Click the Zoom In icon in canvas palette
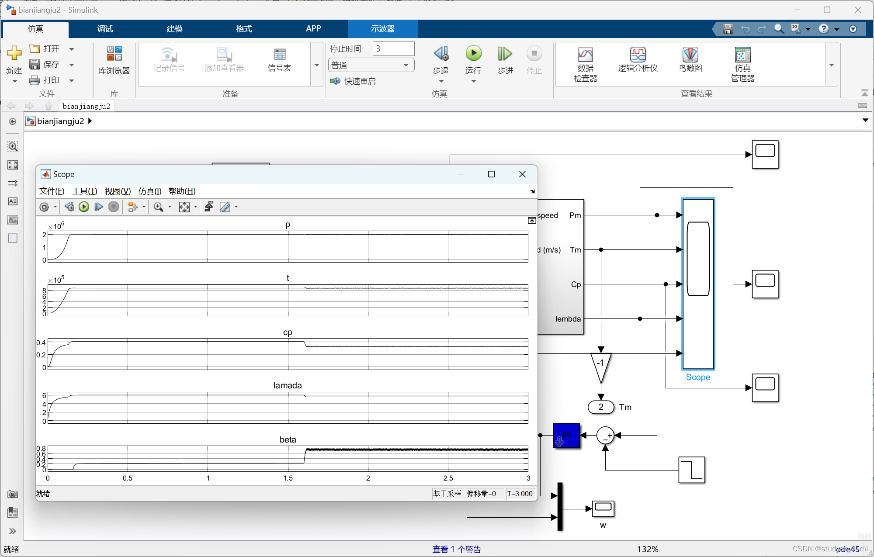874x557 pixels. (13, 147)
